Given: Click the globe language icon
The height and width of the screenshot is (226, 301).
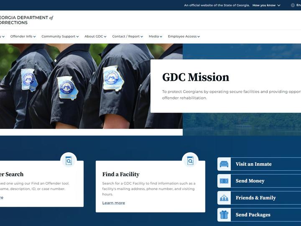Looking at the screenshot, I should click(293, 5).
